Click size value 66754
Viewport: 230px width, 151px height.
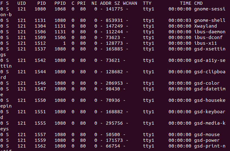(113, 146)
